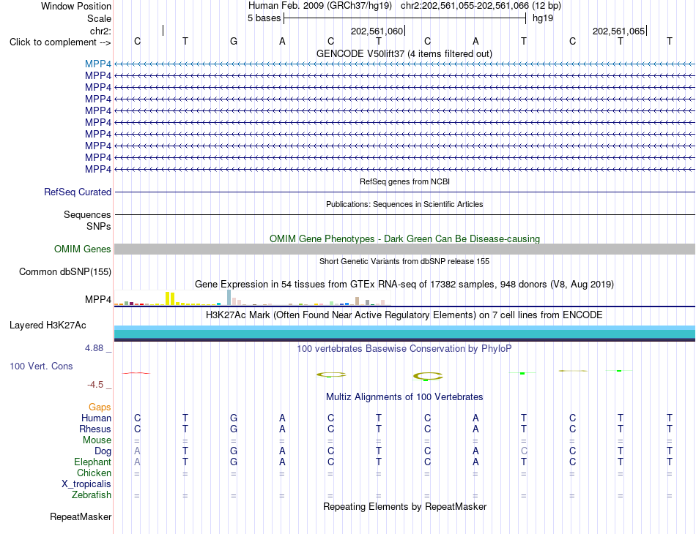
Task: Click the 'Rhesus' species label
Action: coord(95,429)
